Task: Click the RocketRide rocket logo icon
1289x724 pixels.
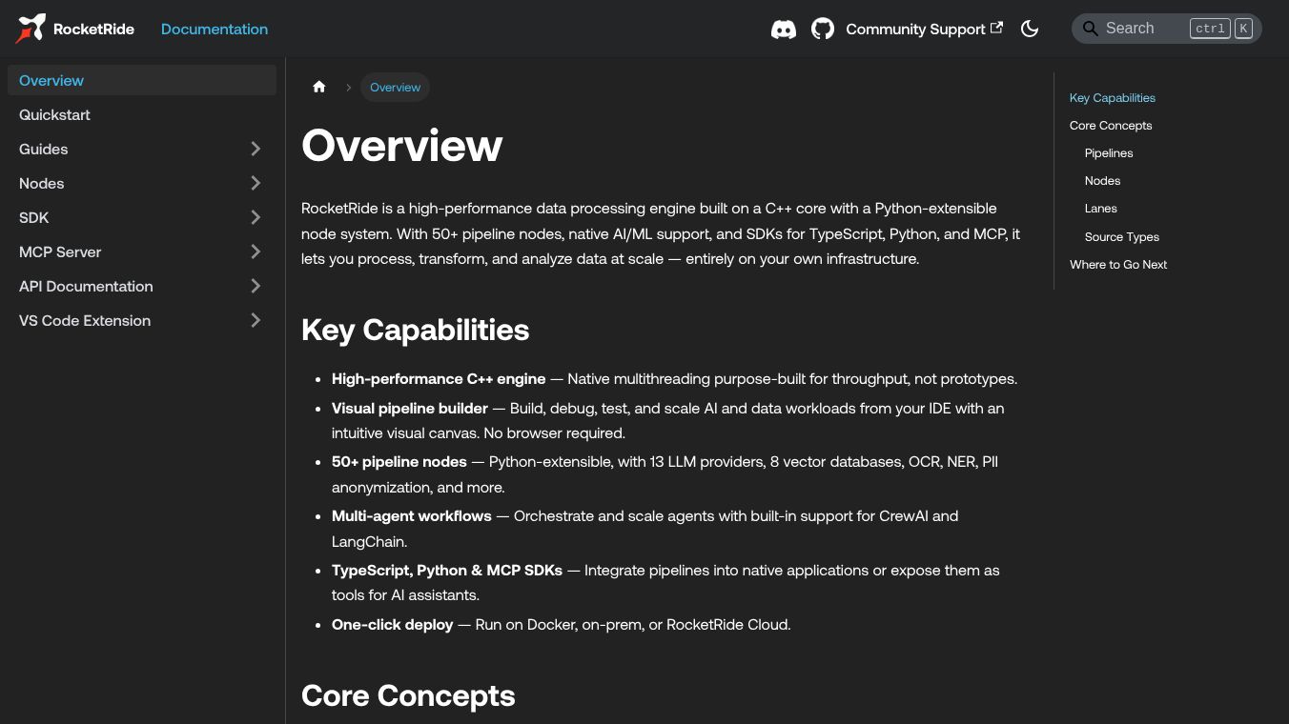Action: (31, 29)
